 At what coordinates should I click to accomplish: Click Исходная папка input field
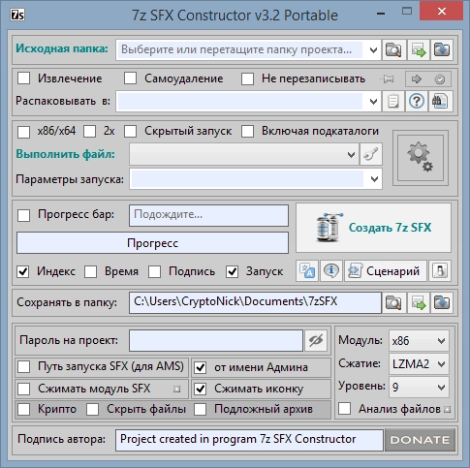click(x=239, y=50)
